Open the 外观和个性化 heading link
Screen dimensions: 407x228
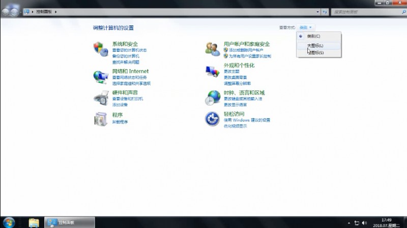[x=239, y=66]
